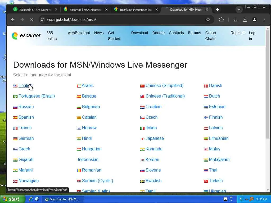Choose the Italian language link

coord(151,128)
